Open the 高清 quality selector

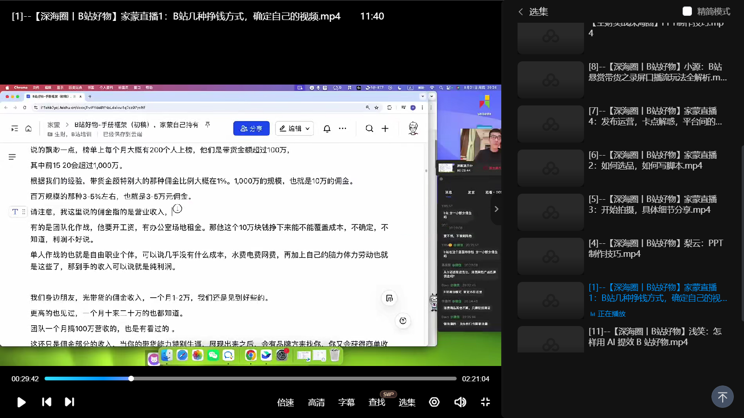(316, 402)
